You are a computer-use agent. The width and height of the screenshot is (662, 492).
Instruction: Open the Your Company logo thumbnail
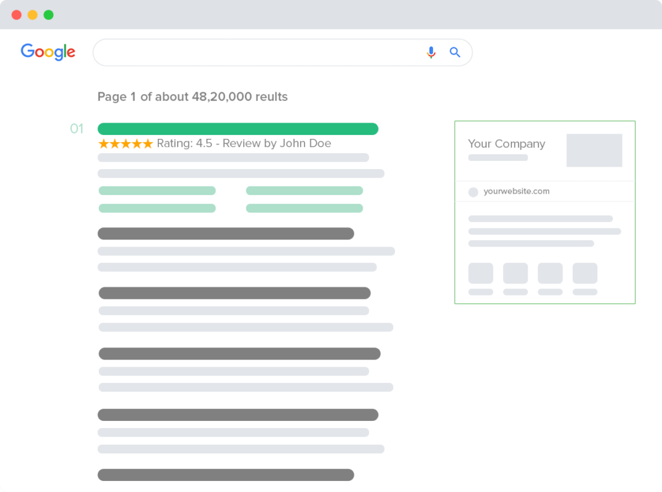594,150
